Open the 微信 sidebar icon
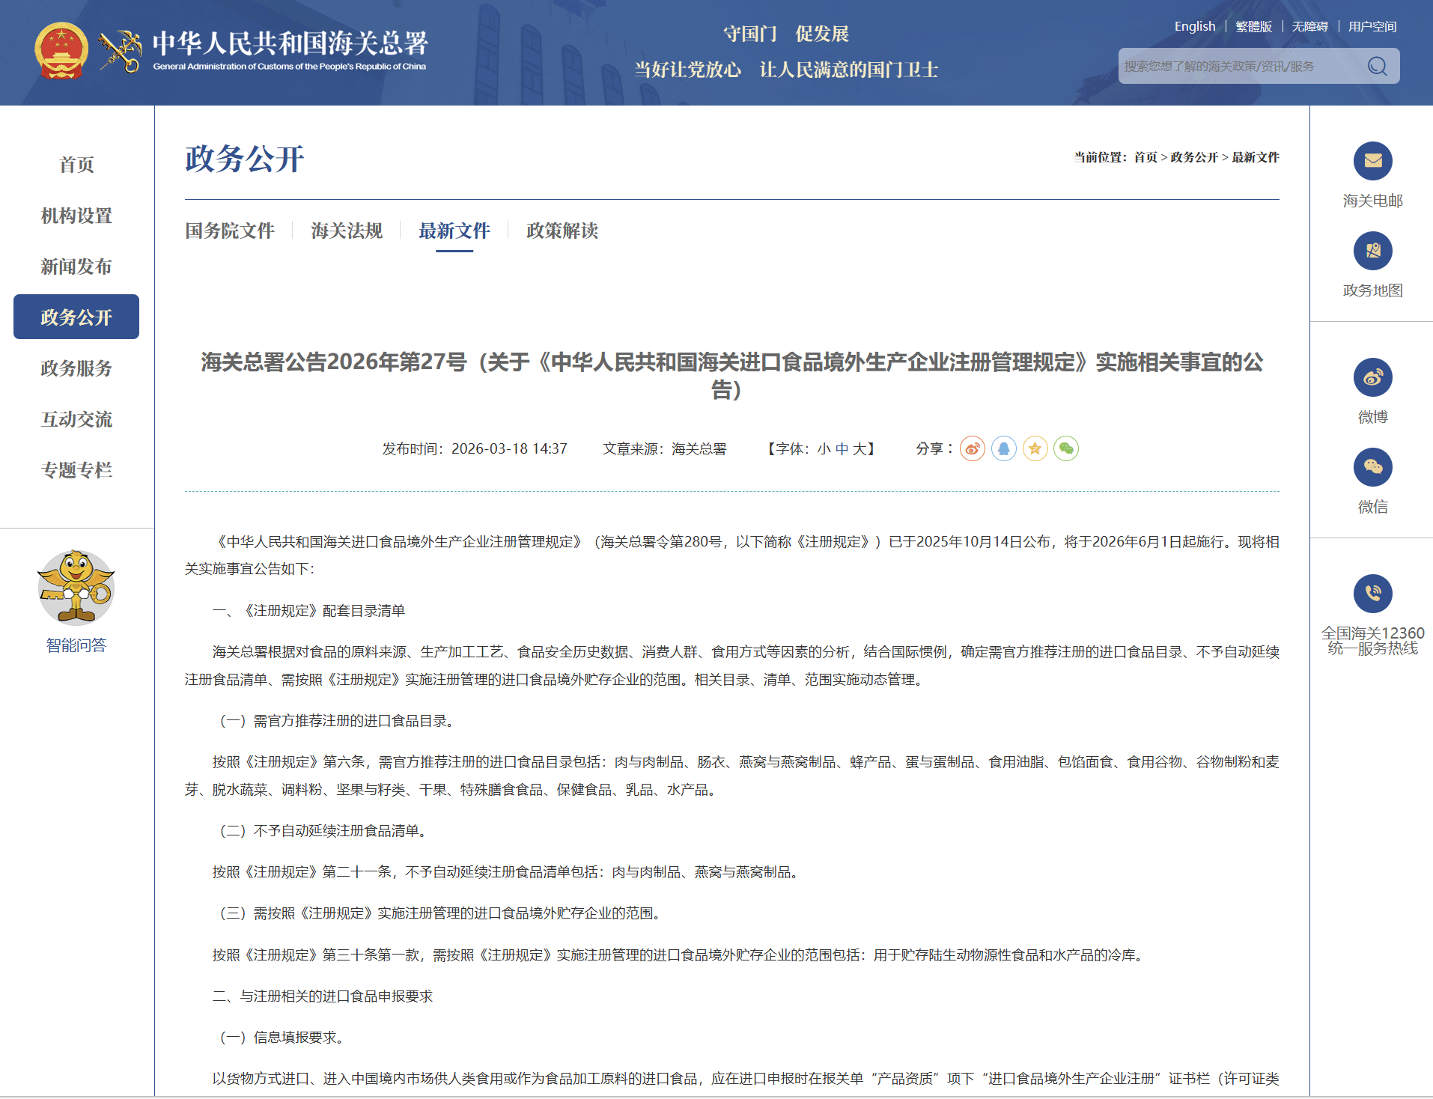1433x1099 pixels. coord(1372,466)
